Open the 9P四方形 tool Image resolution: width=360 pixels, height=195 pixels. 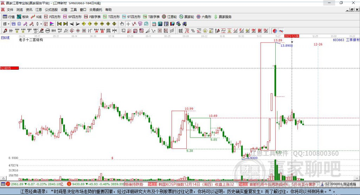72,17
